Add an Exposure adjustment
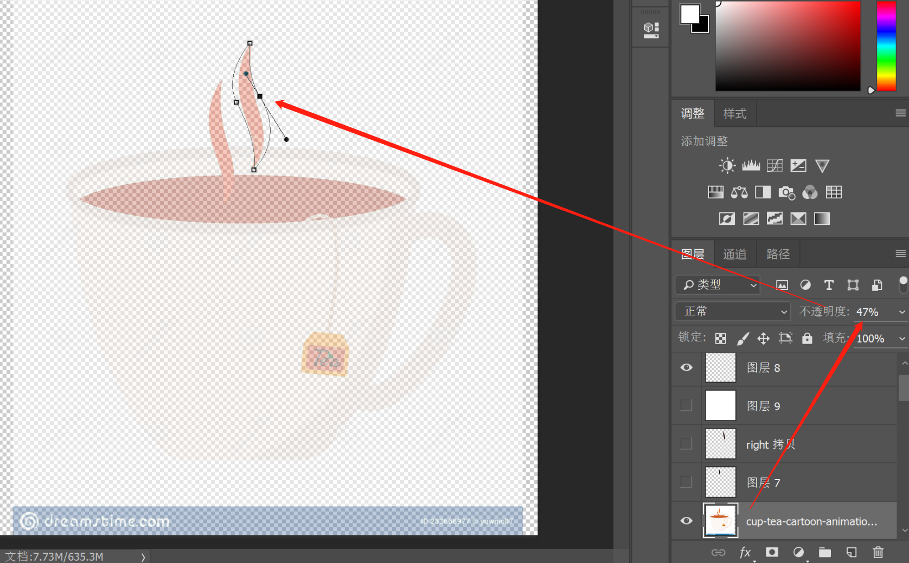 pyautogui.click(x=798, y=165)
